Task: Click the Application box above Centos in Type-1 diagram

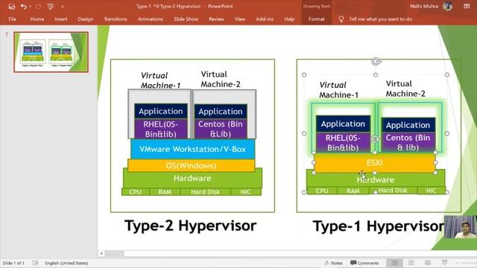Action: coord(408,125)
